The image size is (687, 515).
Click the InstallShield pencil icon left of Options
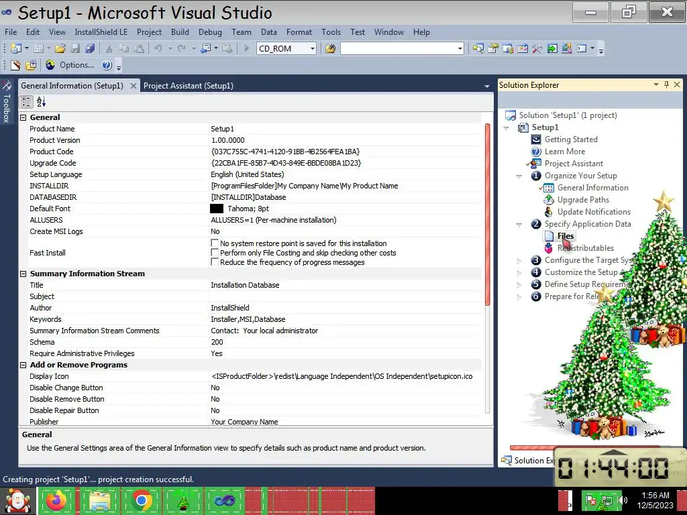(x=16, y=65)
